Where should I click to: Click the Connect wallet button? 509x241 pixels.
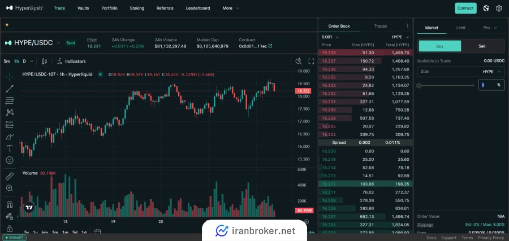pos(465,8)
